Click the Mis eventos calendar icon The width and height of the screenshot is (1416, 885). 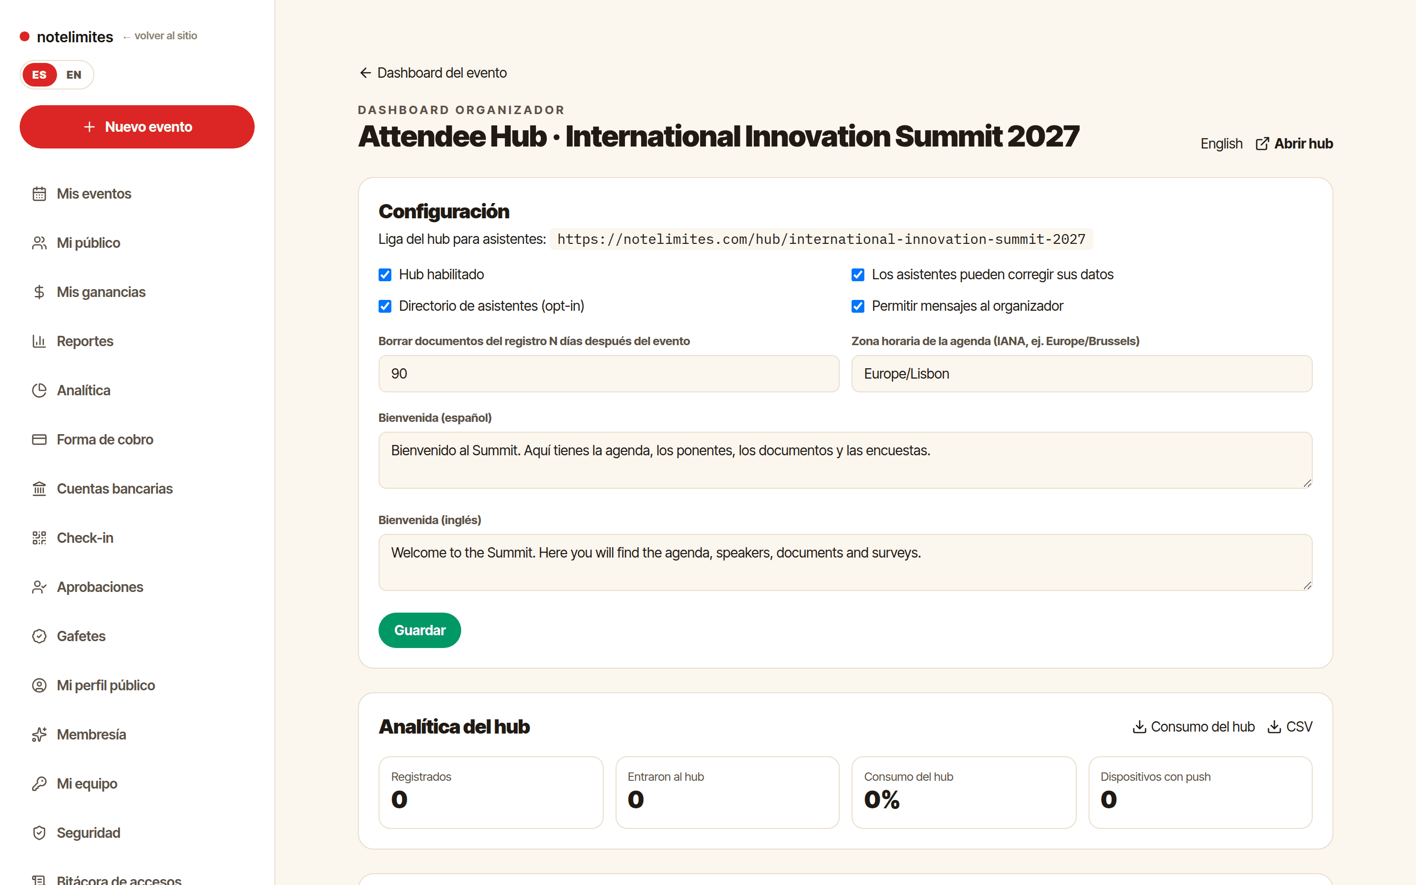coord(39,194)
